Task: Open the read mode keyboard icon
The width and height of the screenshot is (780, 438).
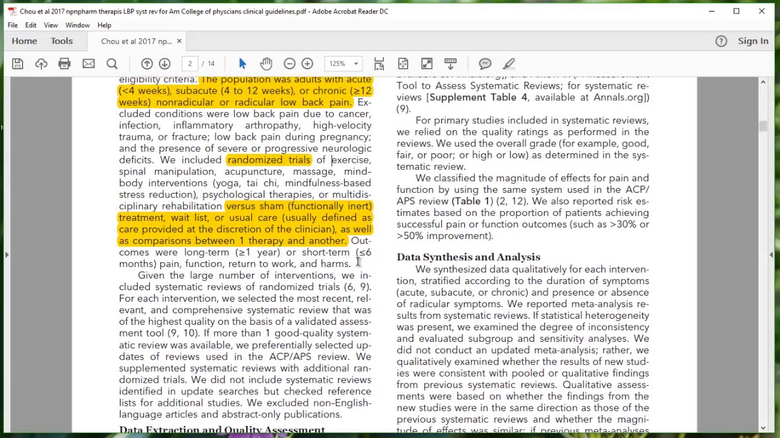Action: (450, 64)
